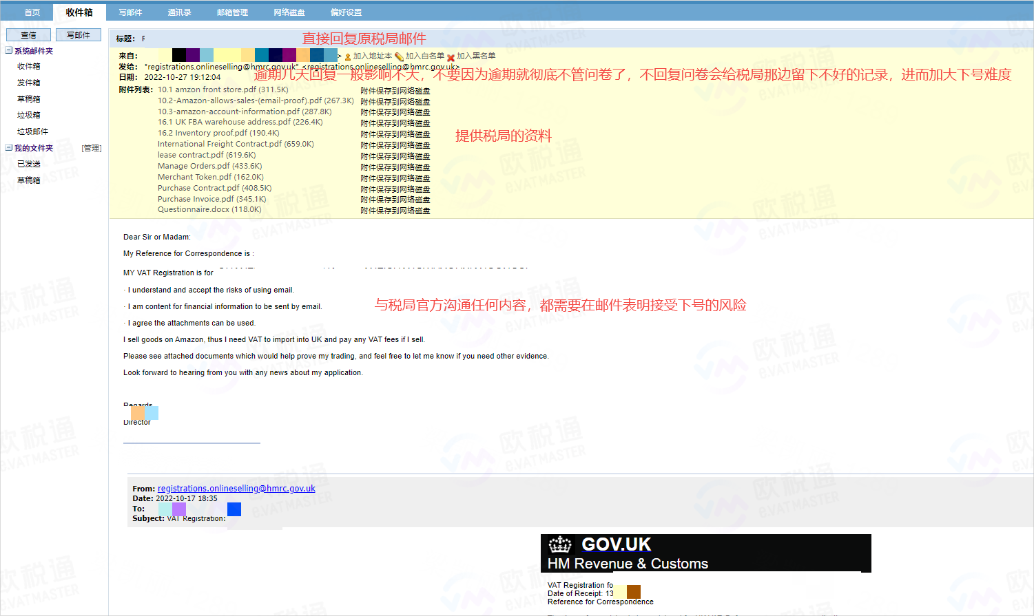Save Questionnaire.docx to 网络磁盘

395,211
